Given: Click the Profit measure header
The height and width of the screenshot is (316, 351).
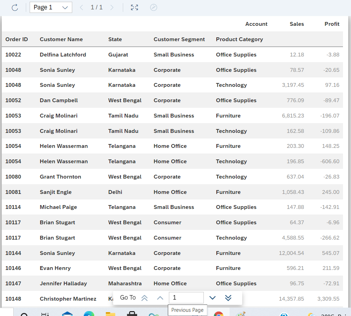Looking at the screenshot, I should pyautogui.click(x=332, y=24).
